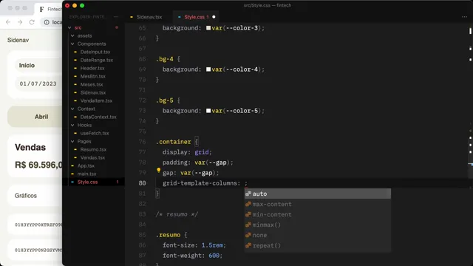Switch to the Sidenav.tsx editor tab

click(x=146, y=17)
